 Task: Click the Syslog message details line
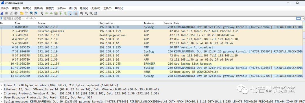[152, 102]
